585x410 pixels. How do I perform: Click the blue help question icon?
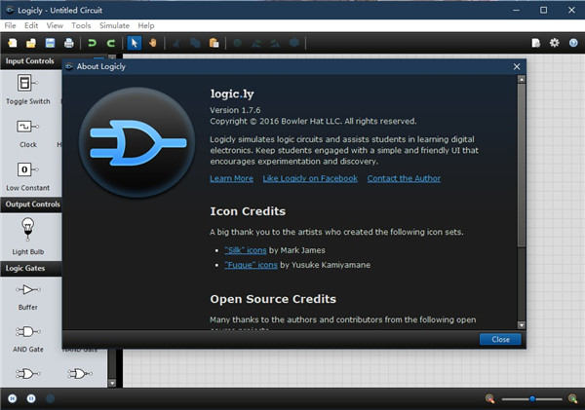tap(573, 43)
